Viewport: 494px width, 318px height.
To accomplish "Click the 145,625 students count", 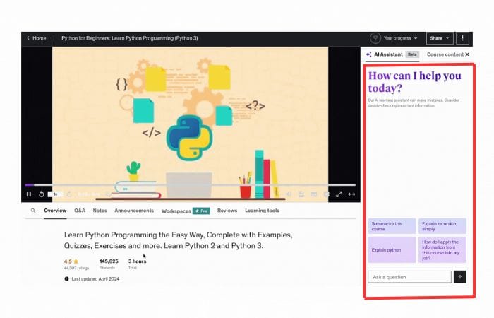I will click(109, 261).
